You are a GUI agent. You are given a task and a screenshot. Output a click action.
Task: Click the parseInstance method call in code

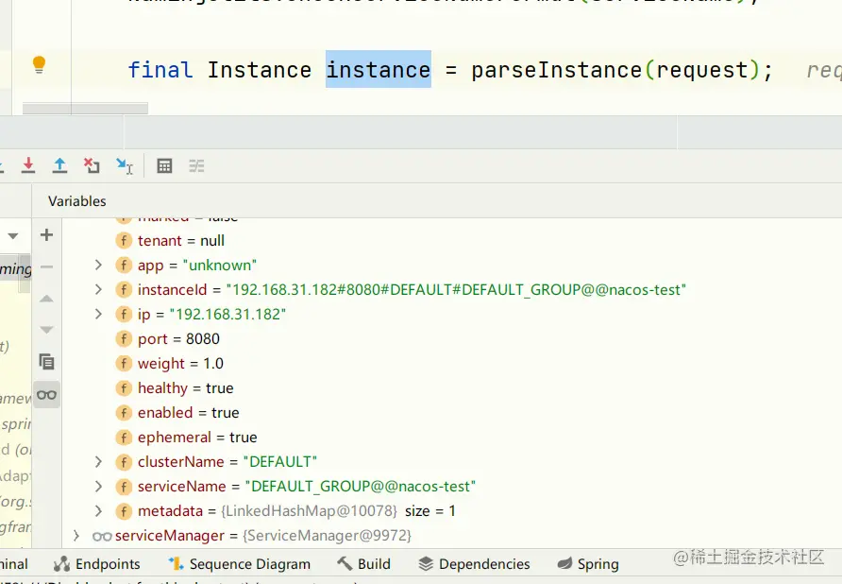pos(556,70)
